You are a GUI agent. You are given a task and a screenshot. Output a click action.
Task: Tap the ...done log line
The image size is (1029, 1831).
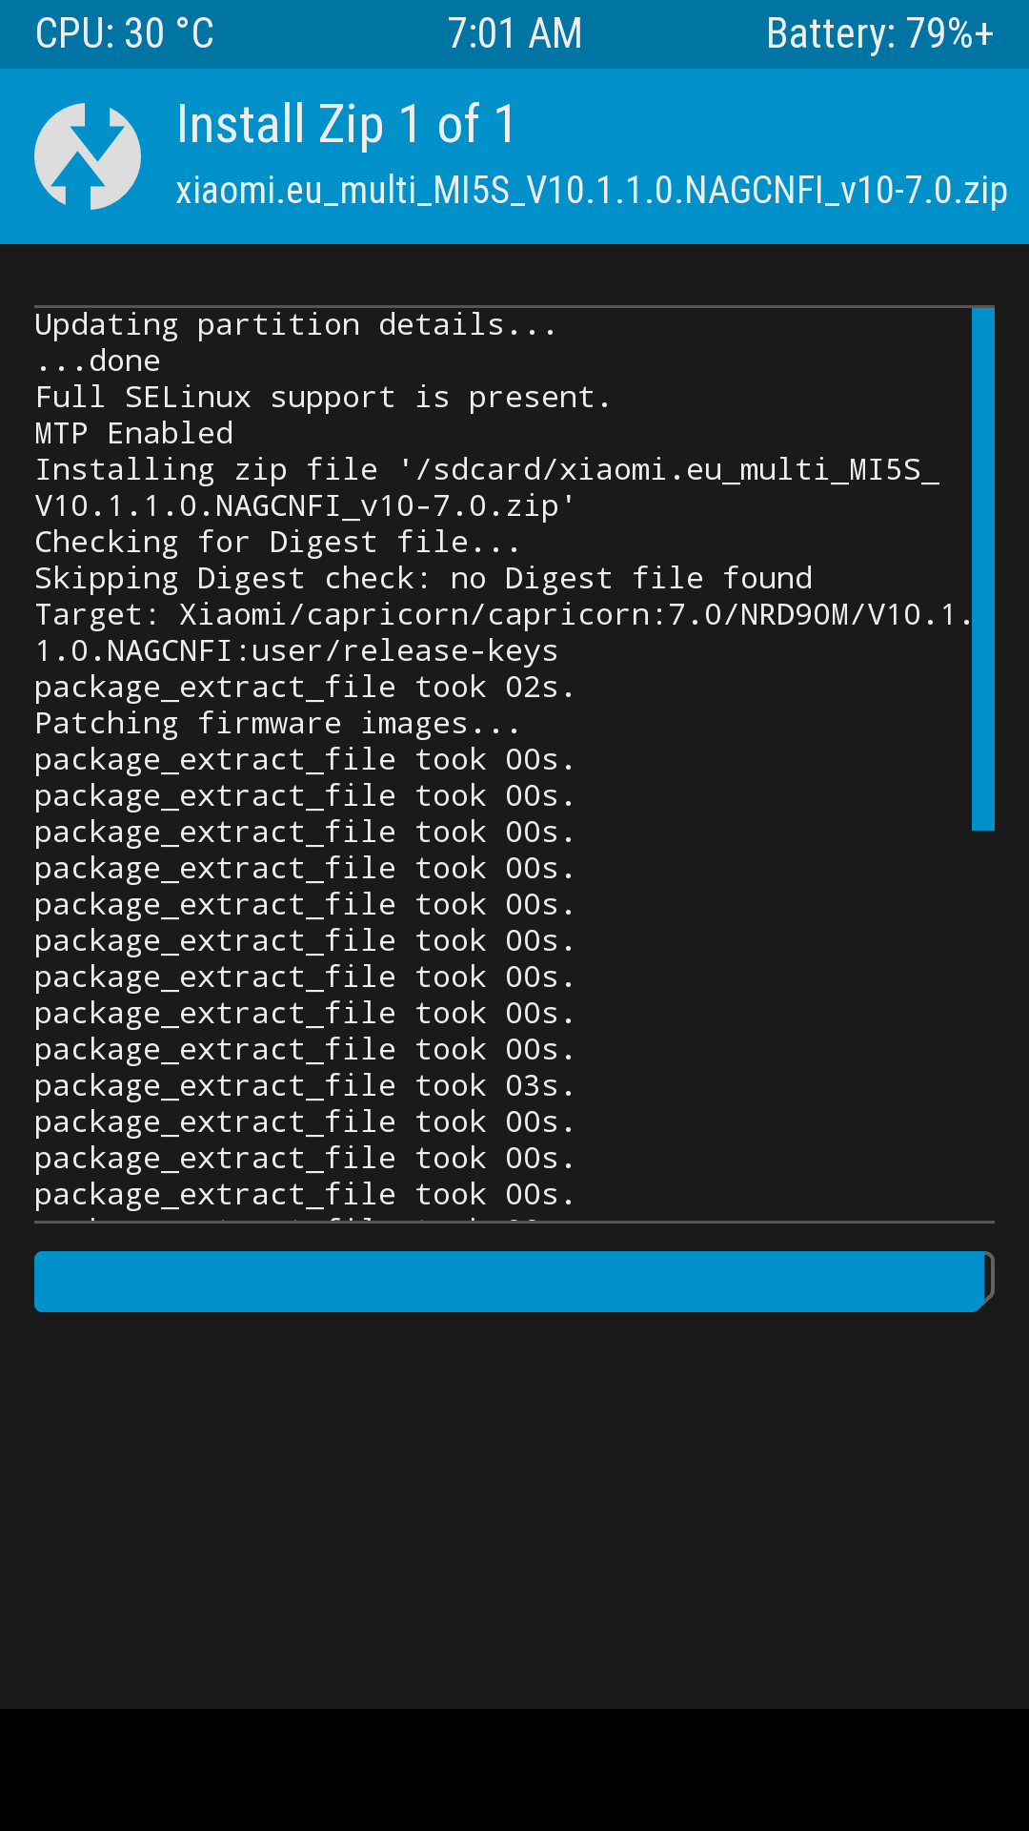pos(98,361)
